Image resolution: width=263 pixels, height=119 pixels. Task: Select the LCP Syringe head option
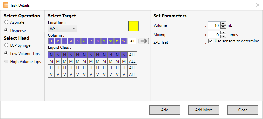[6, 45]
